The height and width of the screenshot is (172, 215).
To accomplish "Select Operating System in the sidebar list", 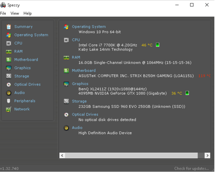I will click(31, 35).
